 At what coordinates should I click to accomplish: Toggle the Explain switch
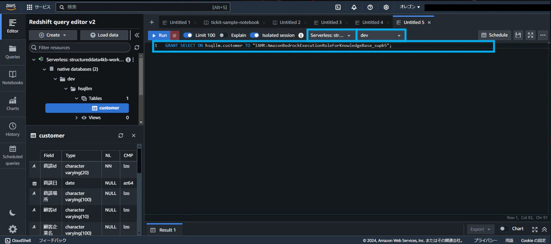click(224, 35)
